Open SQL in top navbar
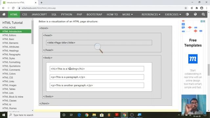 54,14
